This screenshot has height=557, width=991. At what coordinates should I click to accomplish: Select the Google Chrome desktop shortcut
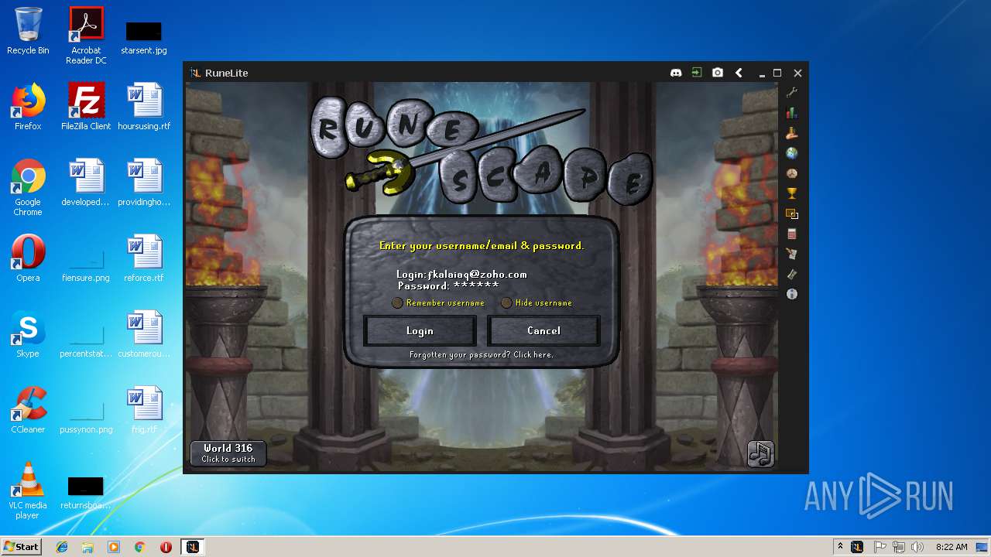(x=28, y=187)
